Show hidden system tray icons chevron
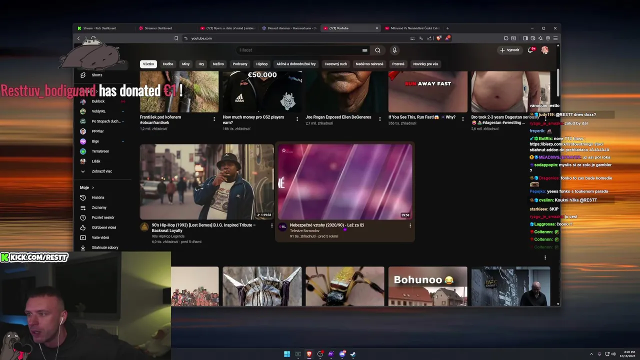640x360 pixels. pos(591,354)
